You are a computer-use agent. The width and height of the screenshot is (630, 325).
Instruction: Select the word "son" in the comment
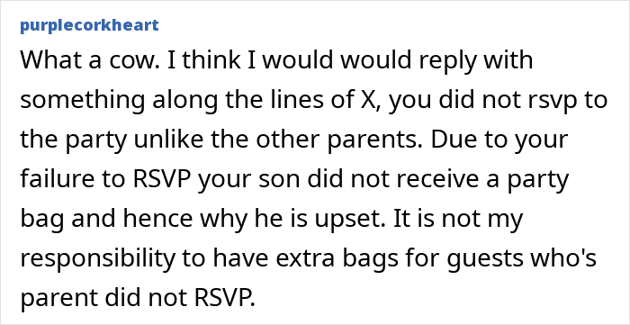[x=281, y=180]
